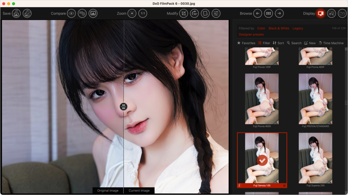Click the split compare divider handle

tap(124, 107)
